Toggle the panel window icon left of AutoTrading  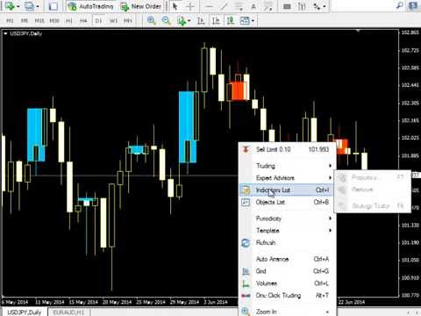point(53,6)
